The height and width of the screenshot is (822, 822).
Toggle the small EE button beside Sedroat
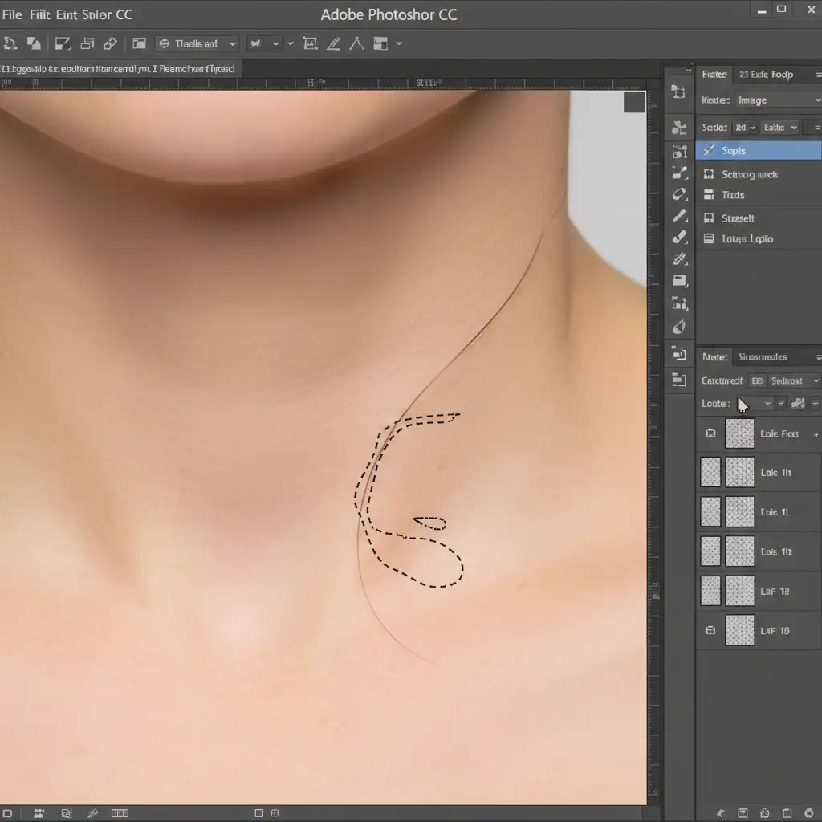[x=755, y=381]
